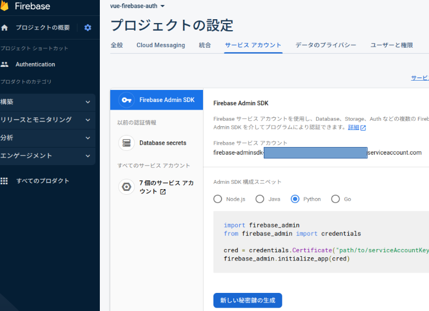
Task: Click 新しい秘密鍵の生成 button
Action: (x=247, y=301)
